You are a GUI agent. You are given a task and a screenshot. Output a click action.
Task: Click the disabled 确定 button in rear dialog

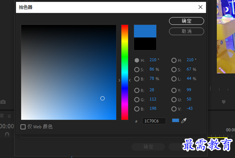point(148,147)
